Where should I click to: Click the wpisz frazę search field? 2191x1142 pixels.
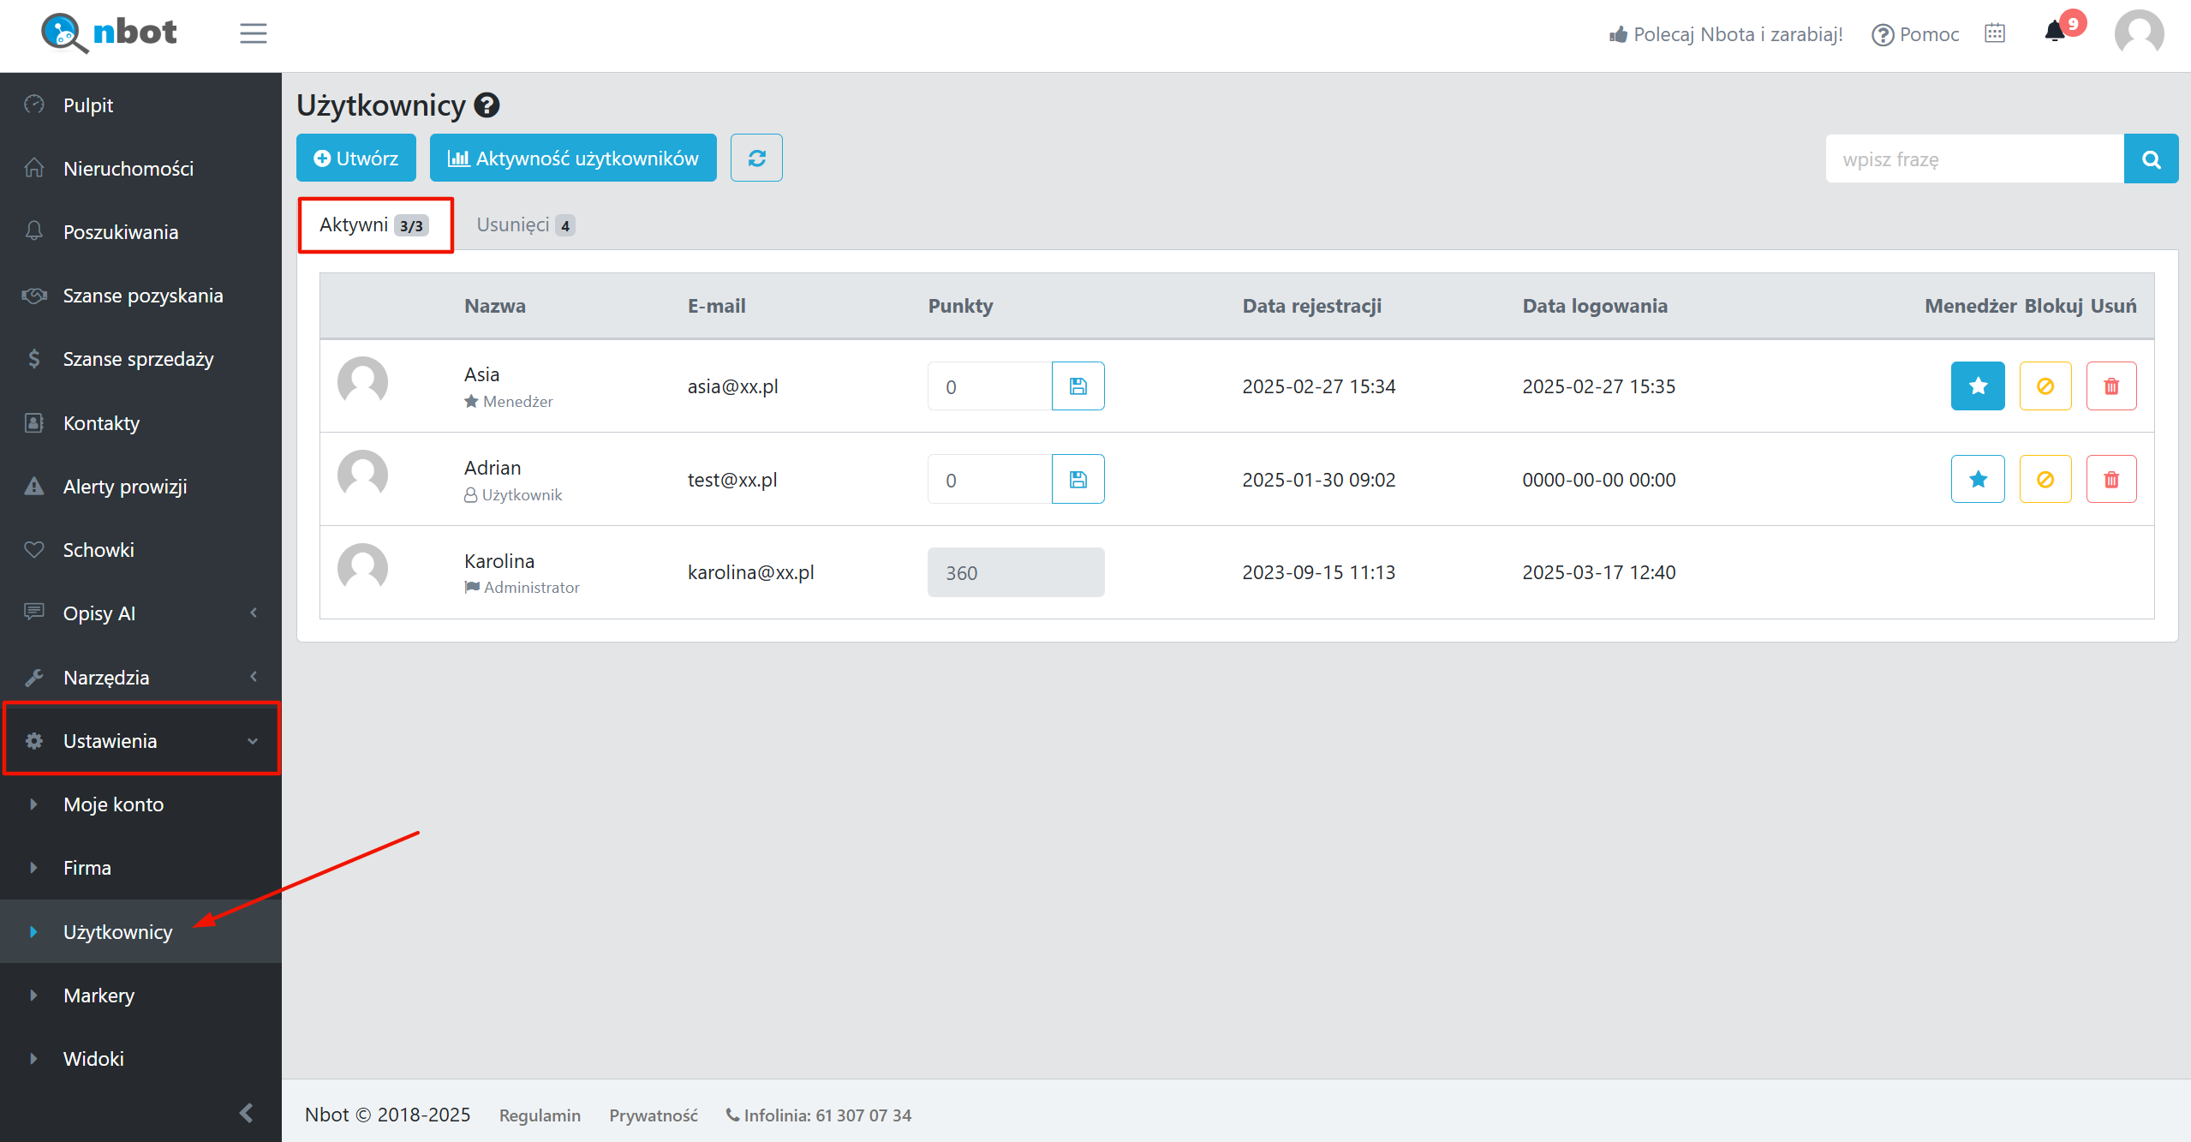[x=1974, y=159]
